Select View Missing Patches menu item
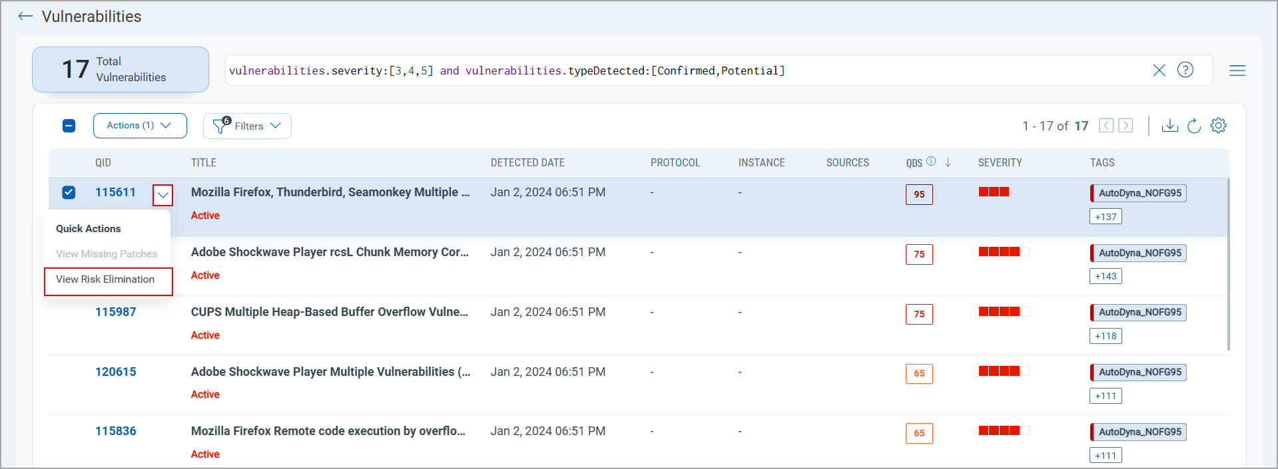Image resolution: width=1278 pixels, height=469 pixels. click(x=107, y=254)
